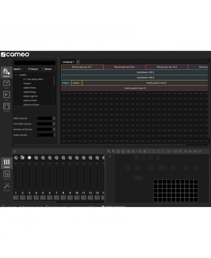Open the pointer tool dropdown arrow
Image resolution: width=211 pixels, height=258 pixels.
click(x=136, y=151)
